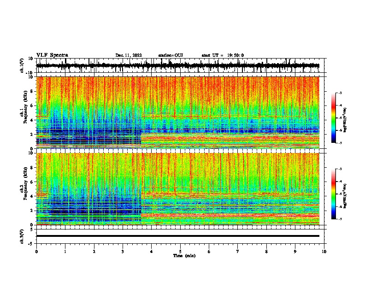Click the "8" kHz tick on ch.1 axis

click(32, 91)
